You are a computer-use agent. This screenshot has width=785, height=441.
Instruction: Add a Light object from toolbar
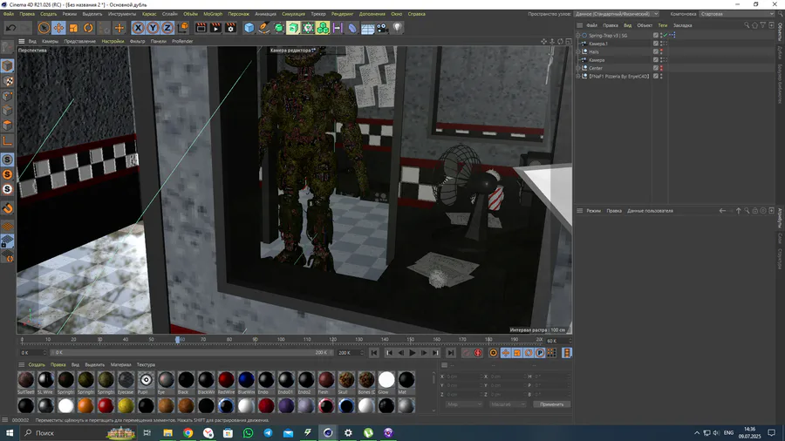397,28
